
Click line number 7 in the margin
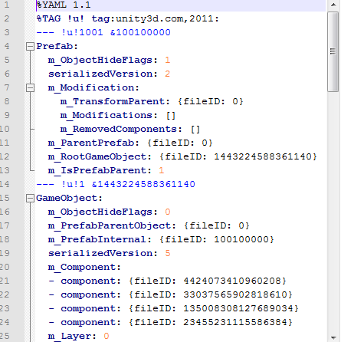coord(7,87)
